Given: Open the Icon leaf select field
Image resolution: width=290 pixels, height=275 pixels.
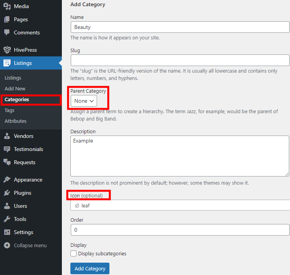Looking at the screenshot, I should 180,205.
